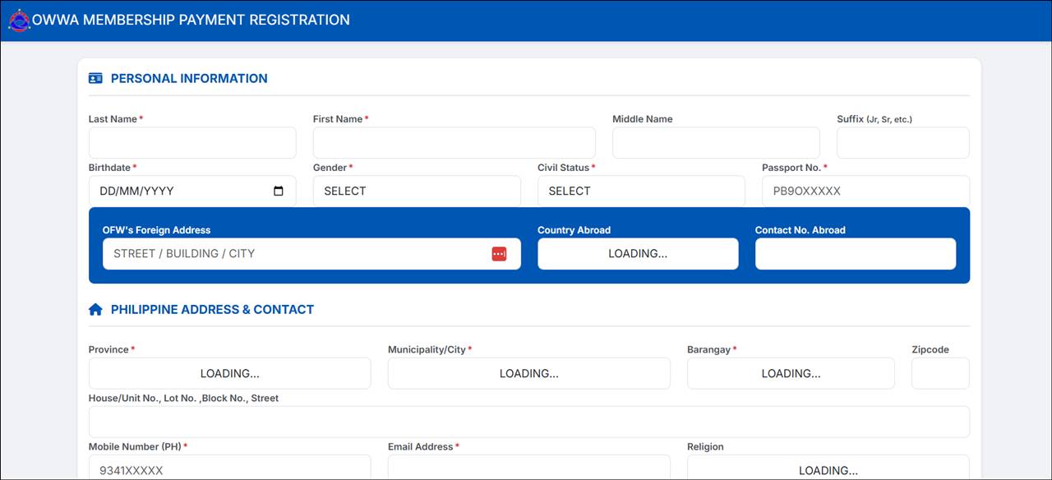Focus the Mobile Number (PH) field
Screen dimensions: 1052x480
(230, 468)
